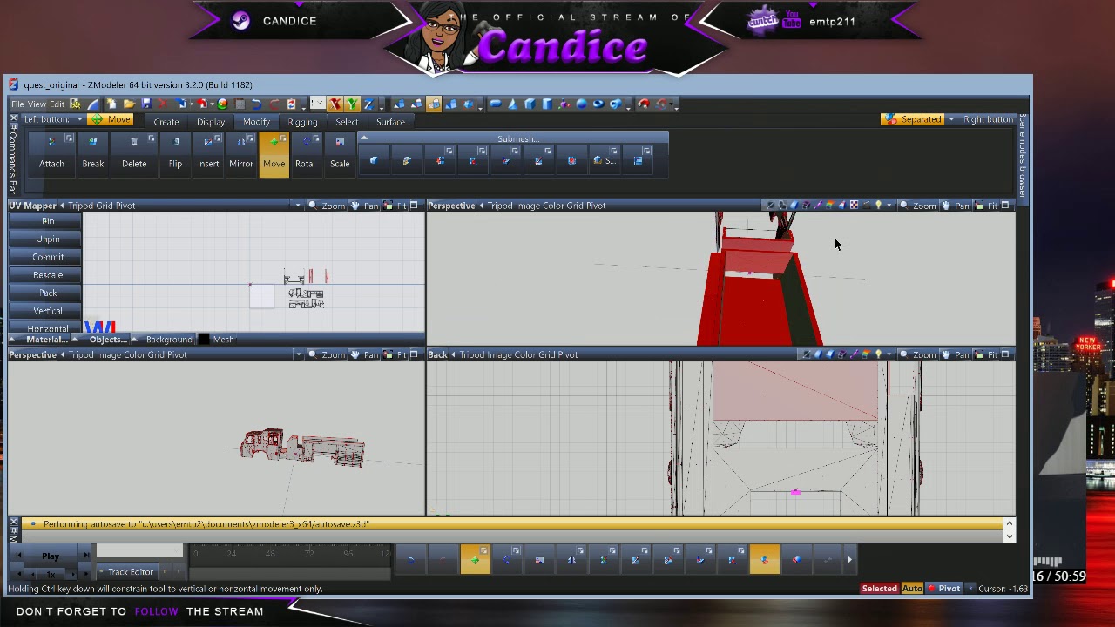
Task: Click Zoom in UV Mapper view
Action: click(328, 206)
